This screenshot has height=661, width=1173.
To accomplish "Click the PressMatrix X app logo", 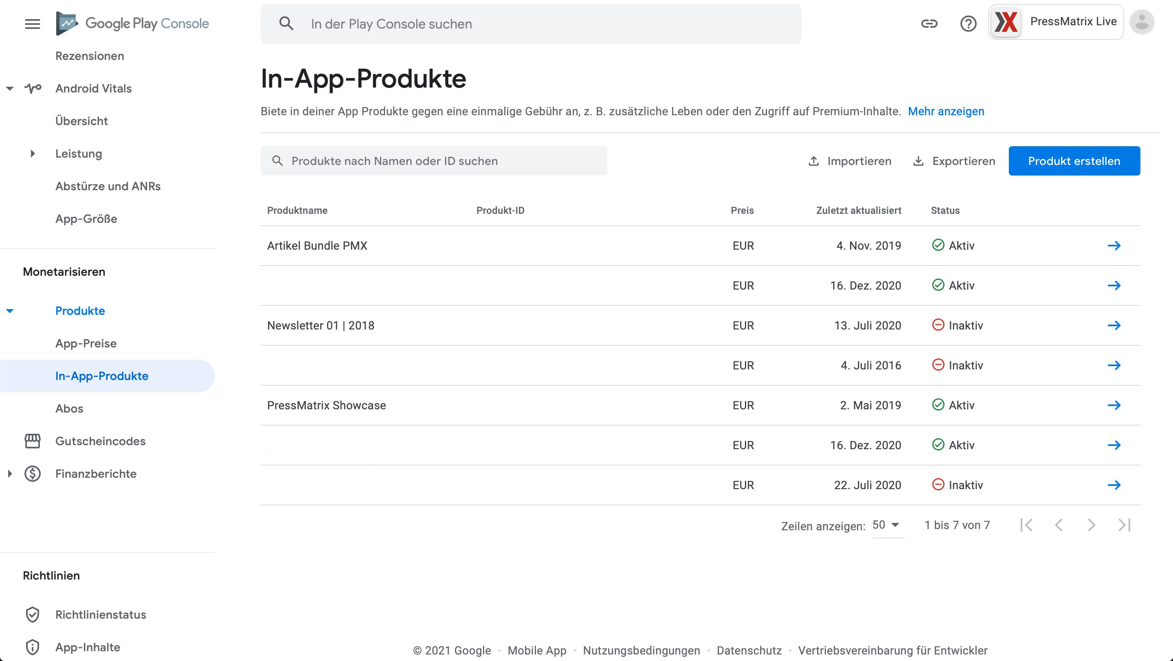I will tap(1006, 22).
